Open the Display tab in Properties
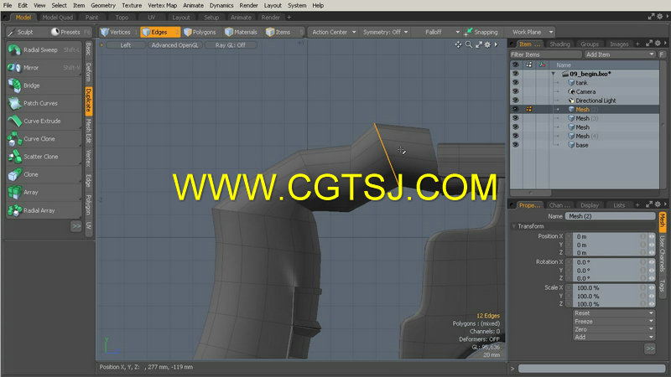 590,205
